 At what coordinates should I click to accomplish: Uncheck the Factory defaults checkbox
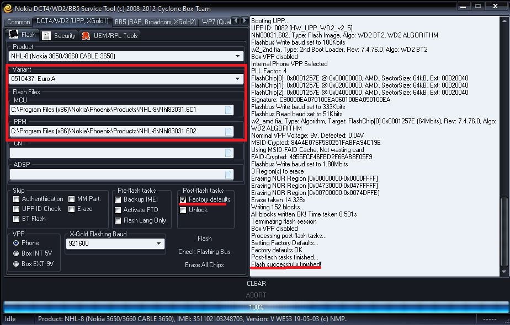point(183,199)
